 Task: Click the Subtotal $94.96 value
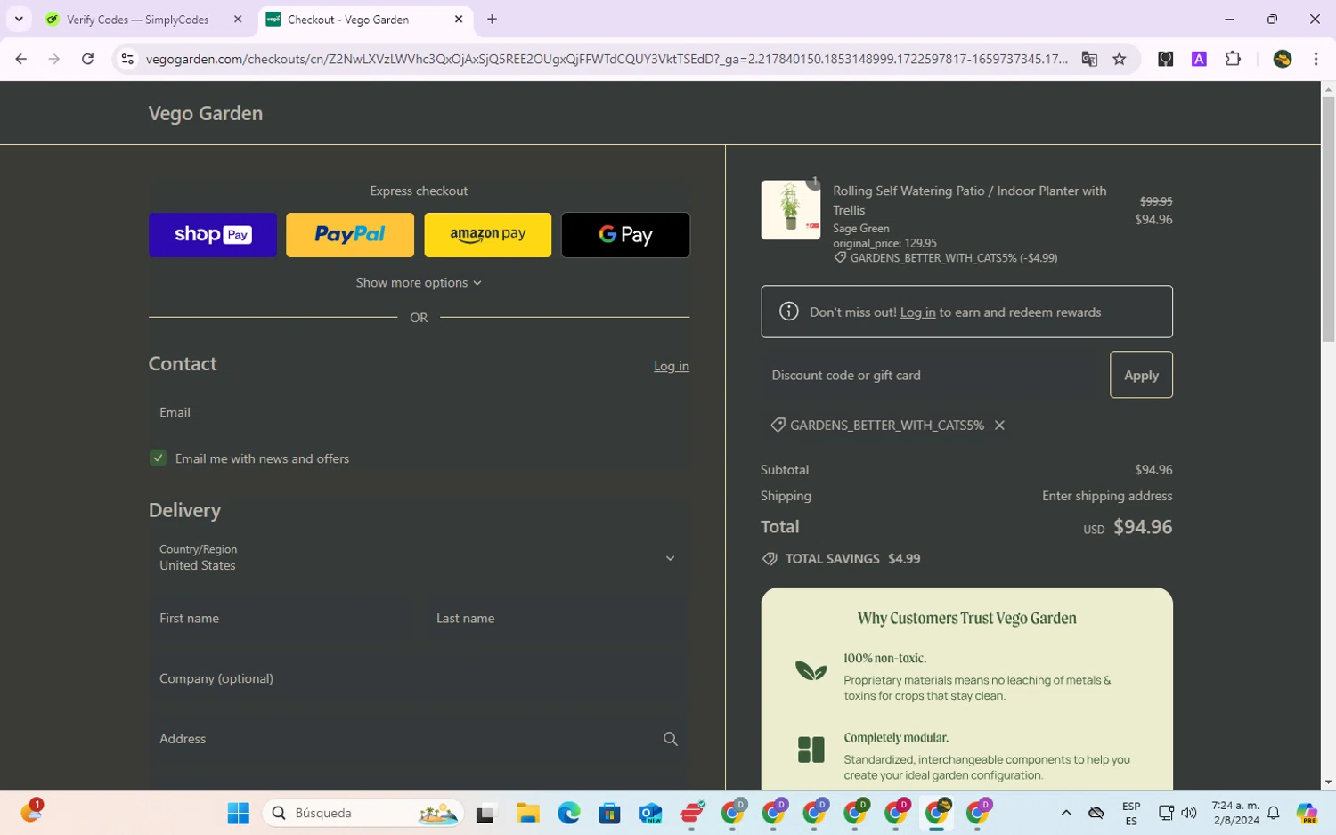1153,470
